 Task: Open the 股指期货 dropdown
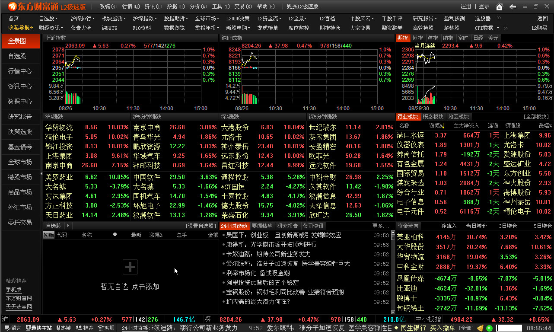pyautogui.click(x=176, y=19)
